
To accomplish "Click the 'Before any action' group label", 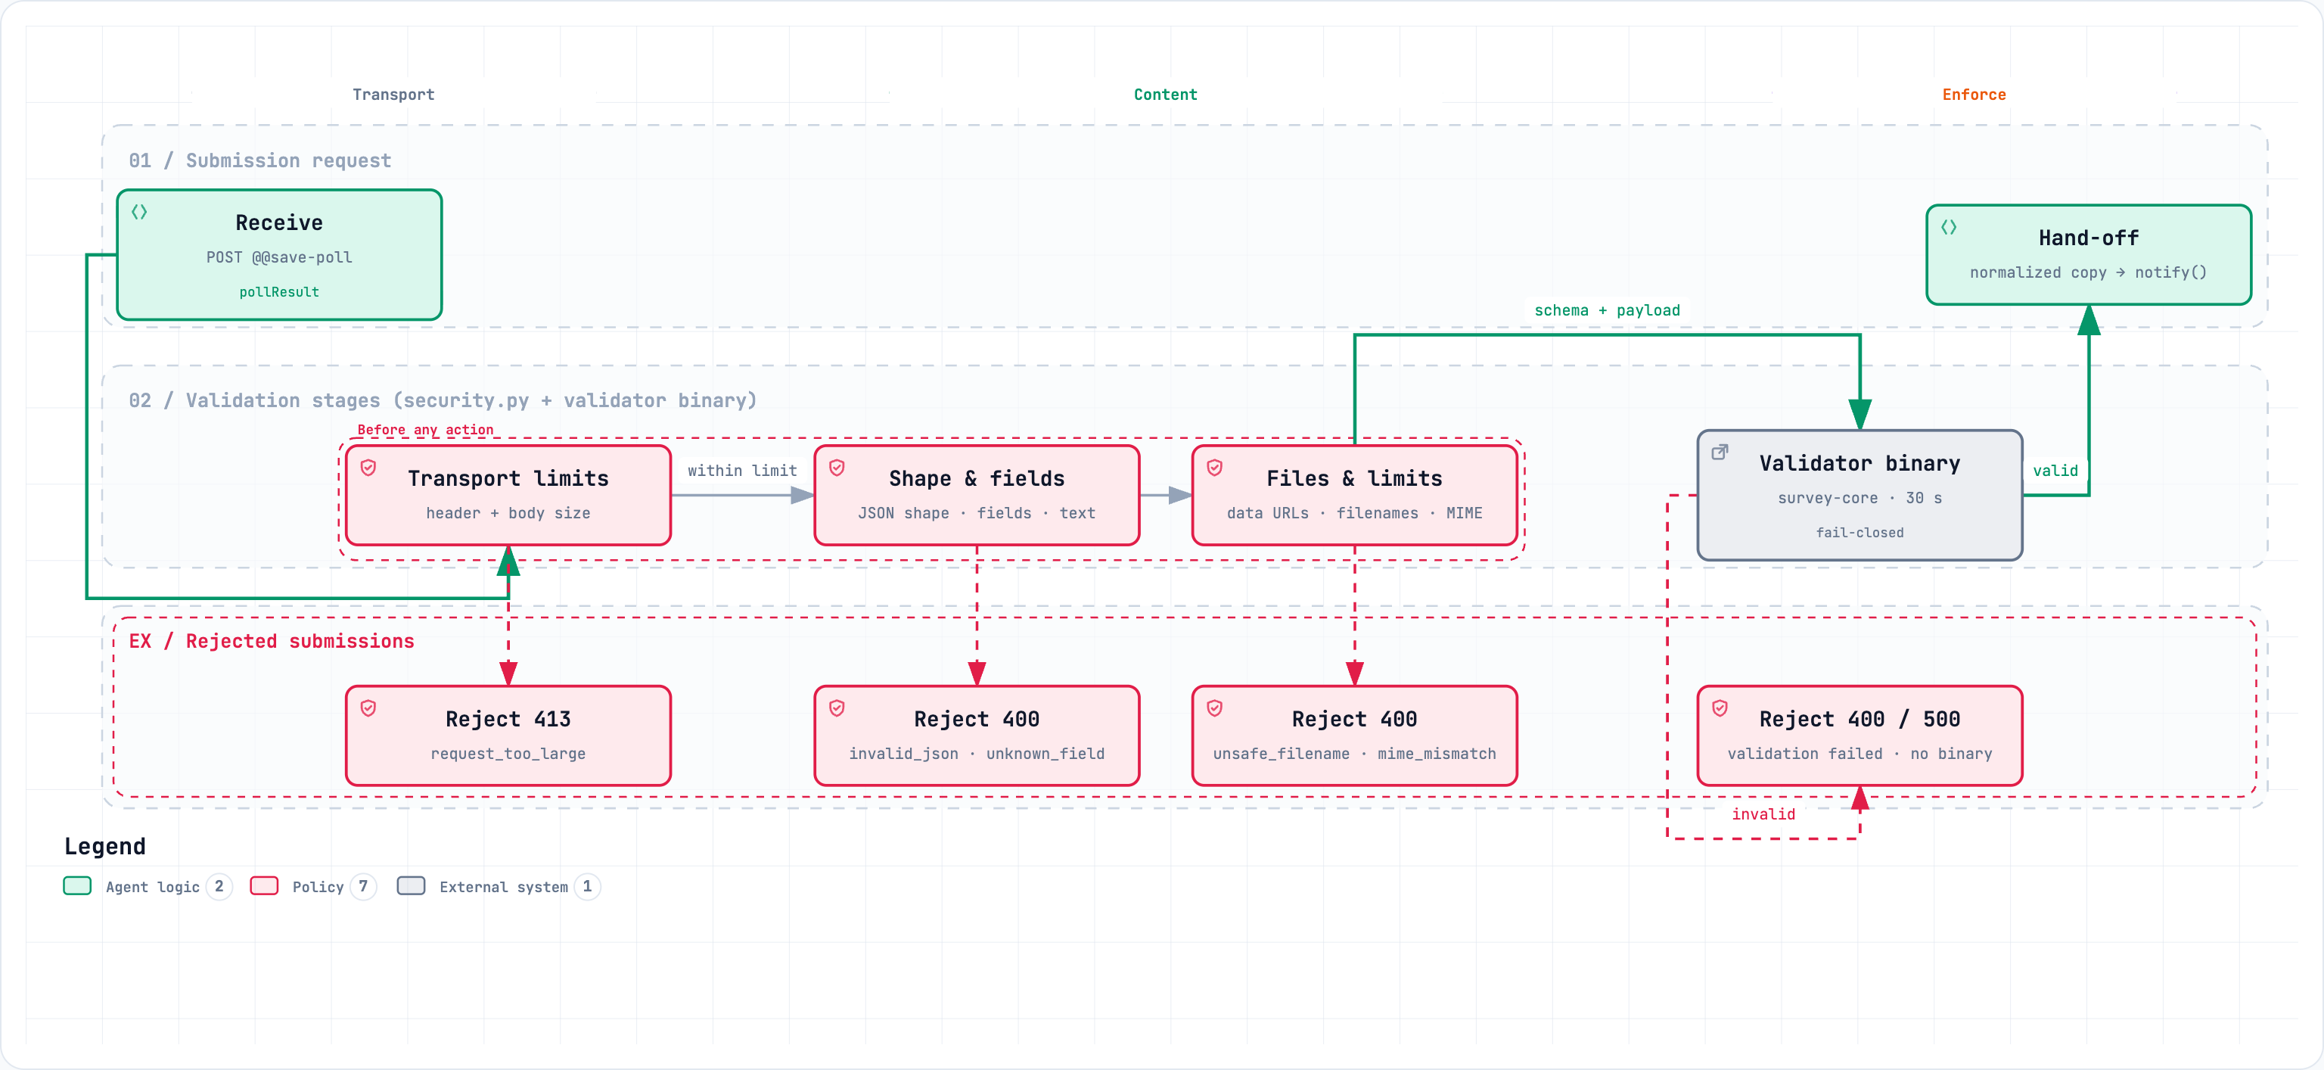I will coord(425,431).
